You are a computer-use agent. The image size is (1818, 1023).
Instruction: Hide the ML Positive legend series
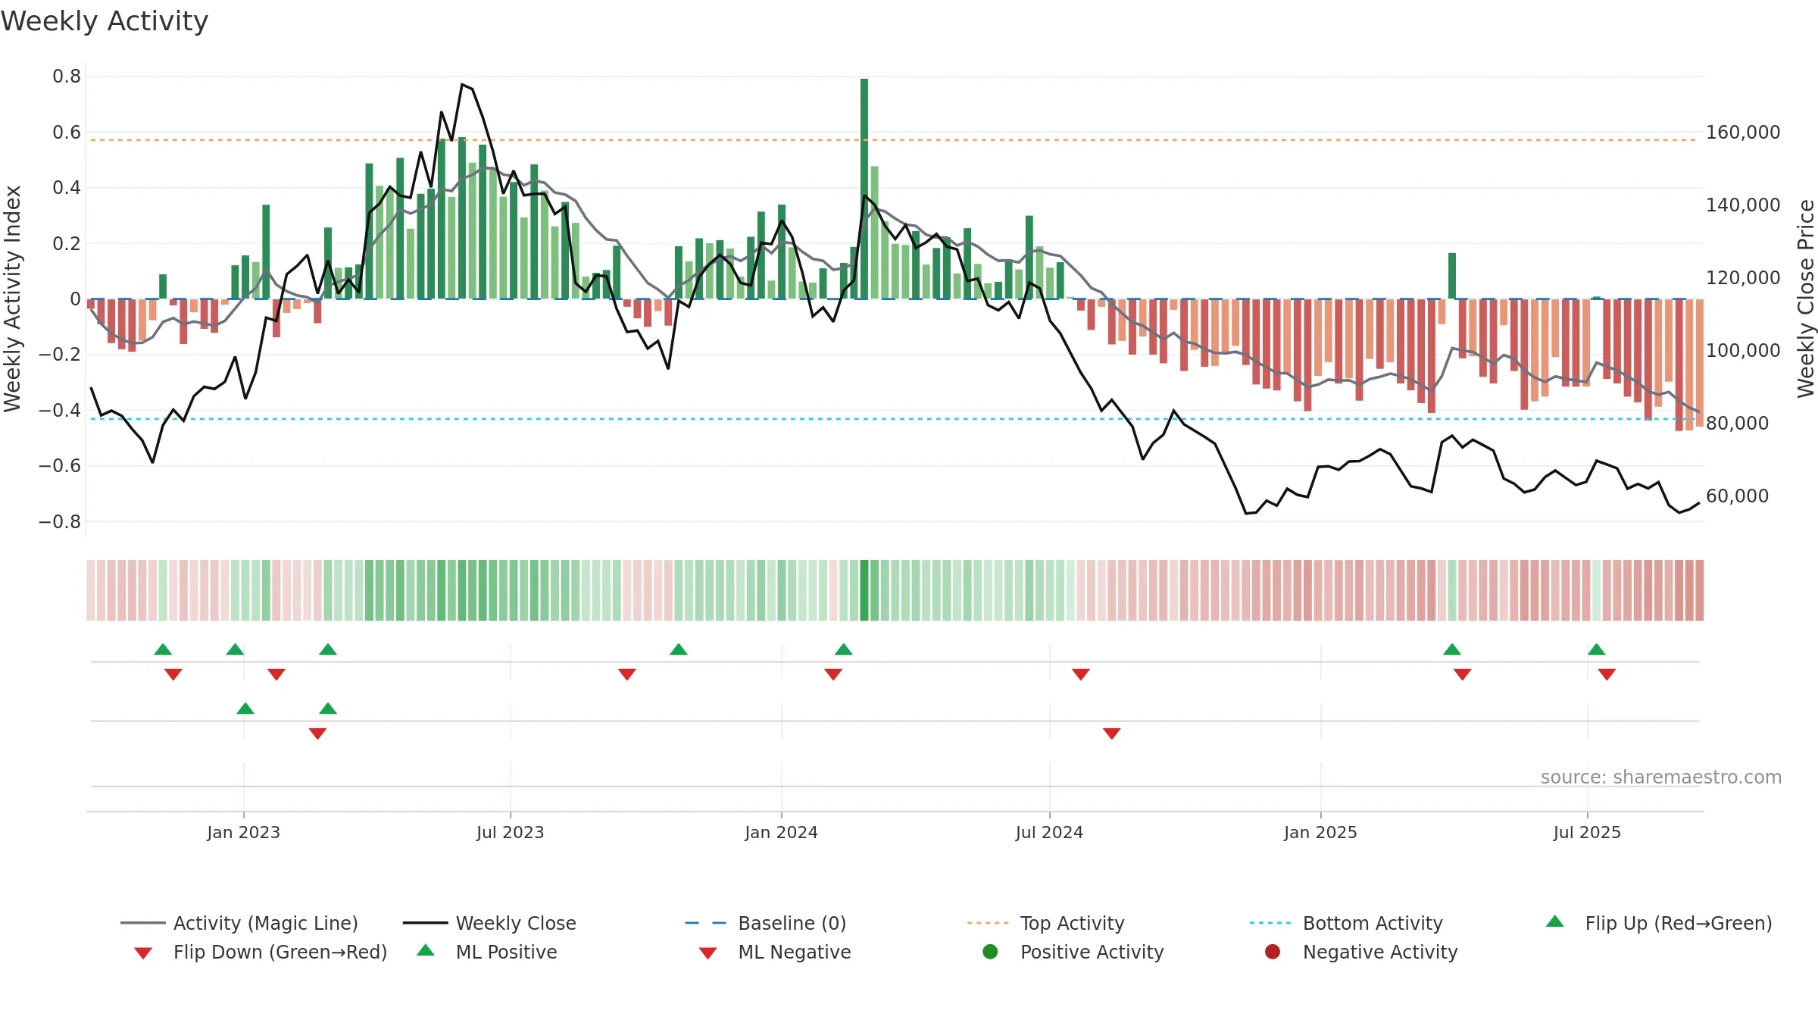487,952
